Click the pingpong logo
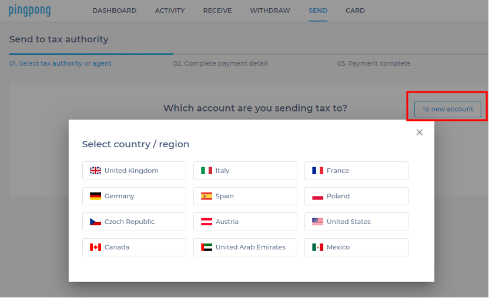Image resolution: width=489 pixels, height=298 pixels. (29, 11)
